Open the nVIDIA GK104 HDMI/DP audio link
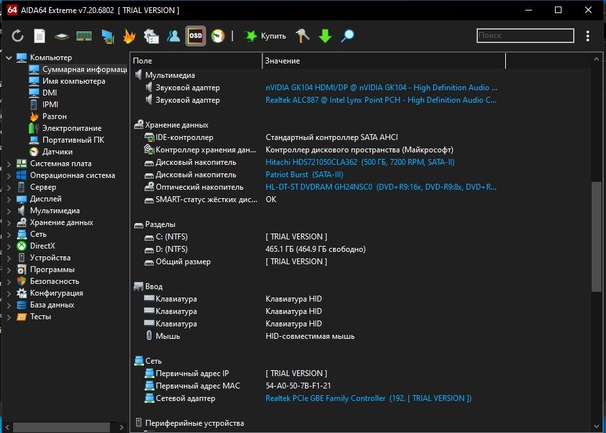Image resolution: width=606 pixels, height=433 pixels. pyautogui.click(x=381, y=88)
